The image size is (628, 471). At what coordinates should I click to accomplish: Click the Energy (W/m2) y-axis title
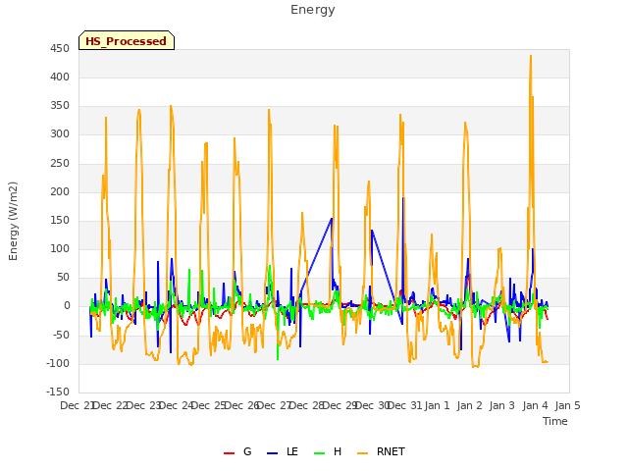(13, 221)
